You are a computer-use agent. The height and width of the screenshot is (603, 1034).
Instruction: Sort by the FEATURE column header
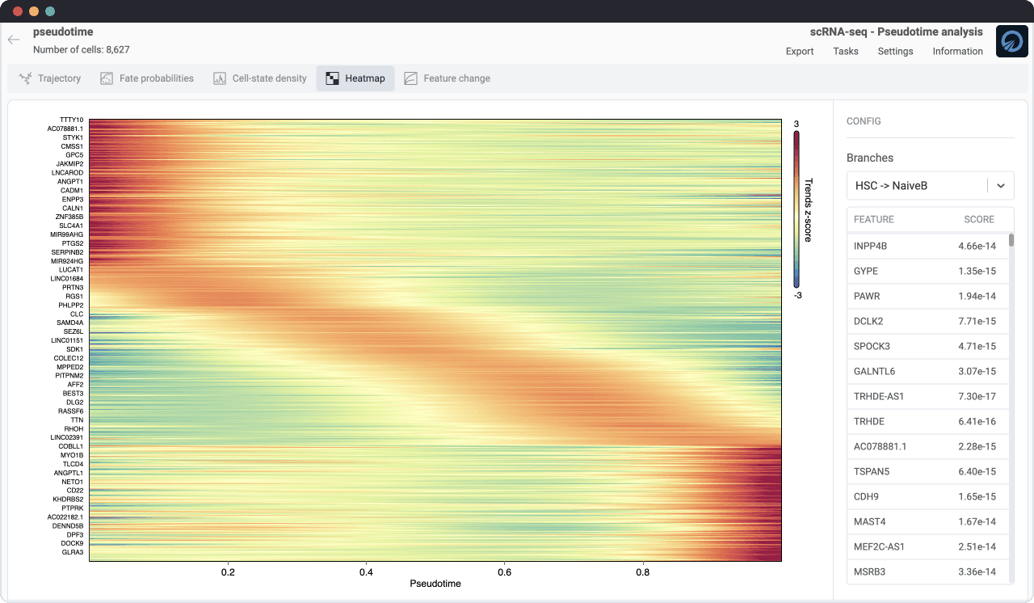point(873,219)
